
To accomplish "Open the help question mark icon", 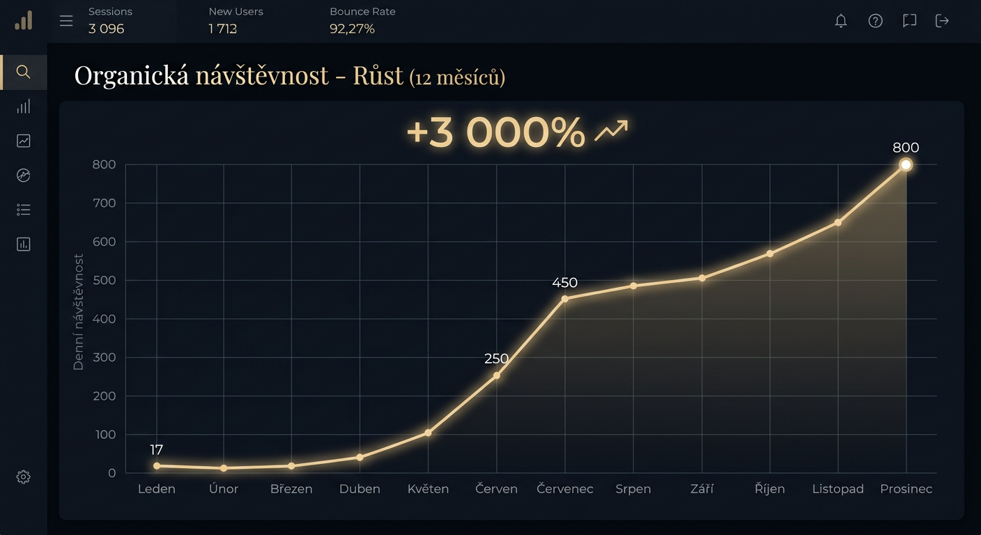I will pyautogui.click(x=876, y=21).
